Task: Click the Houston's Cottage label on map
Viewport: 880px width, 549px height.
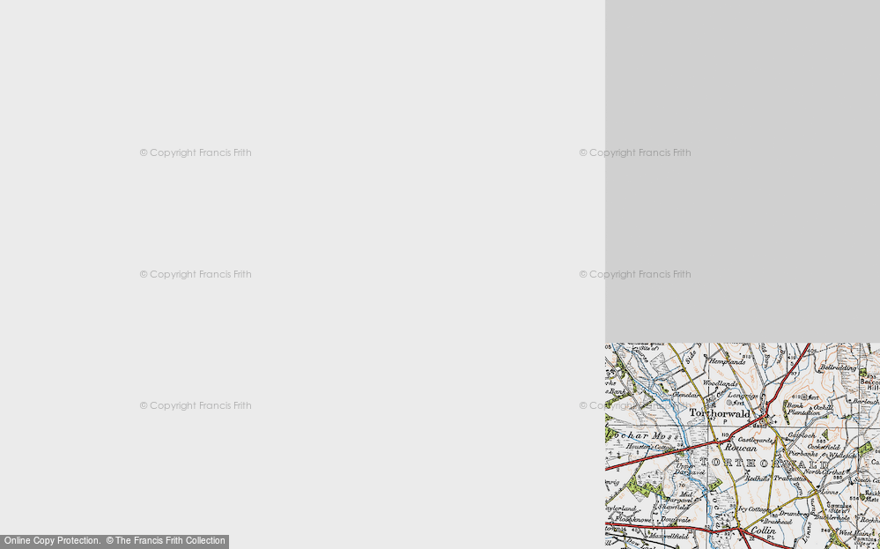Action: (x=650, y=446)
